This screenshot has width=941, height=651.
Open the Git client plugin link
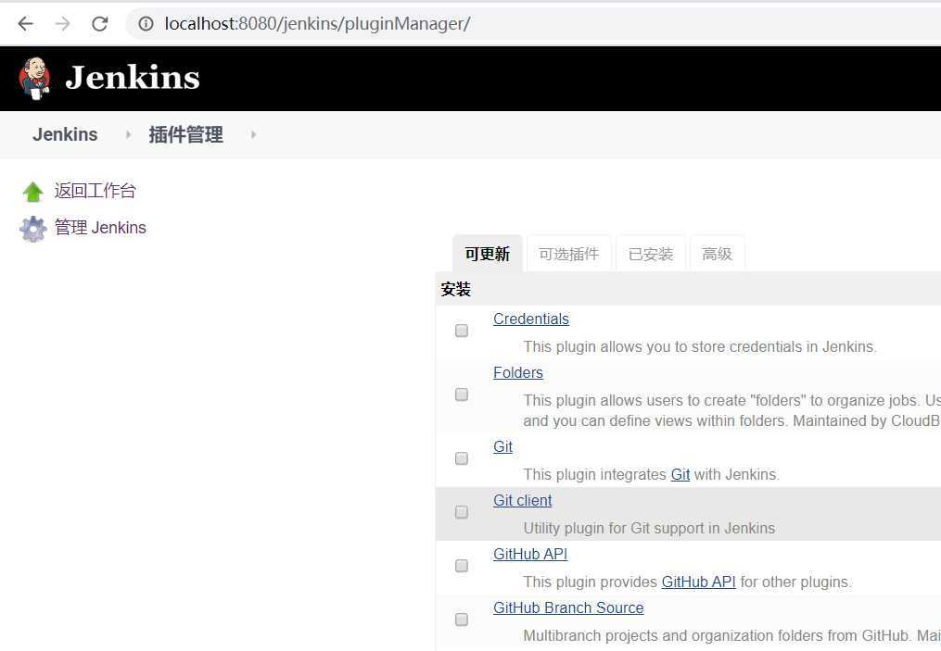click(x=523, y=501)
